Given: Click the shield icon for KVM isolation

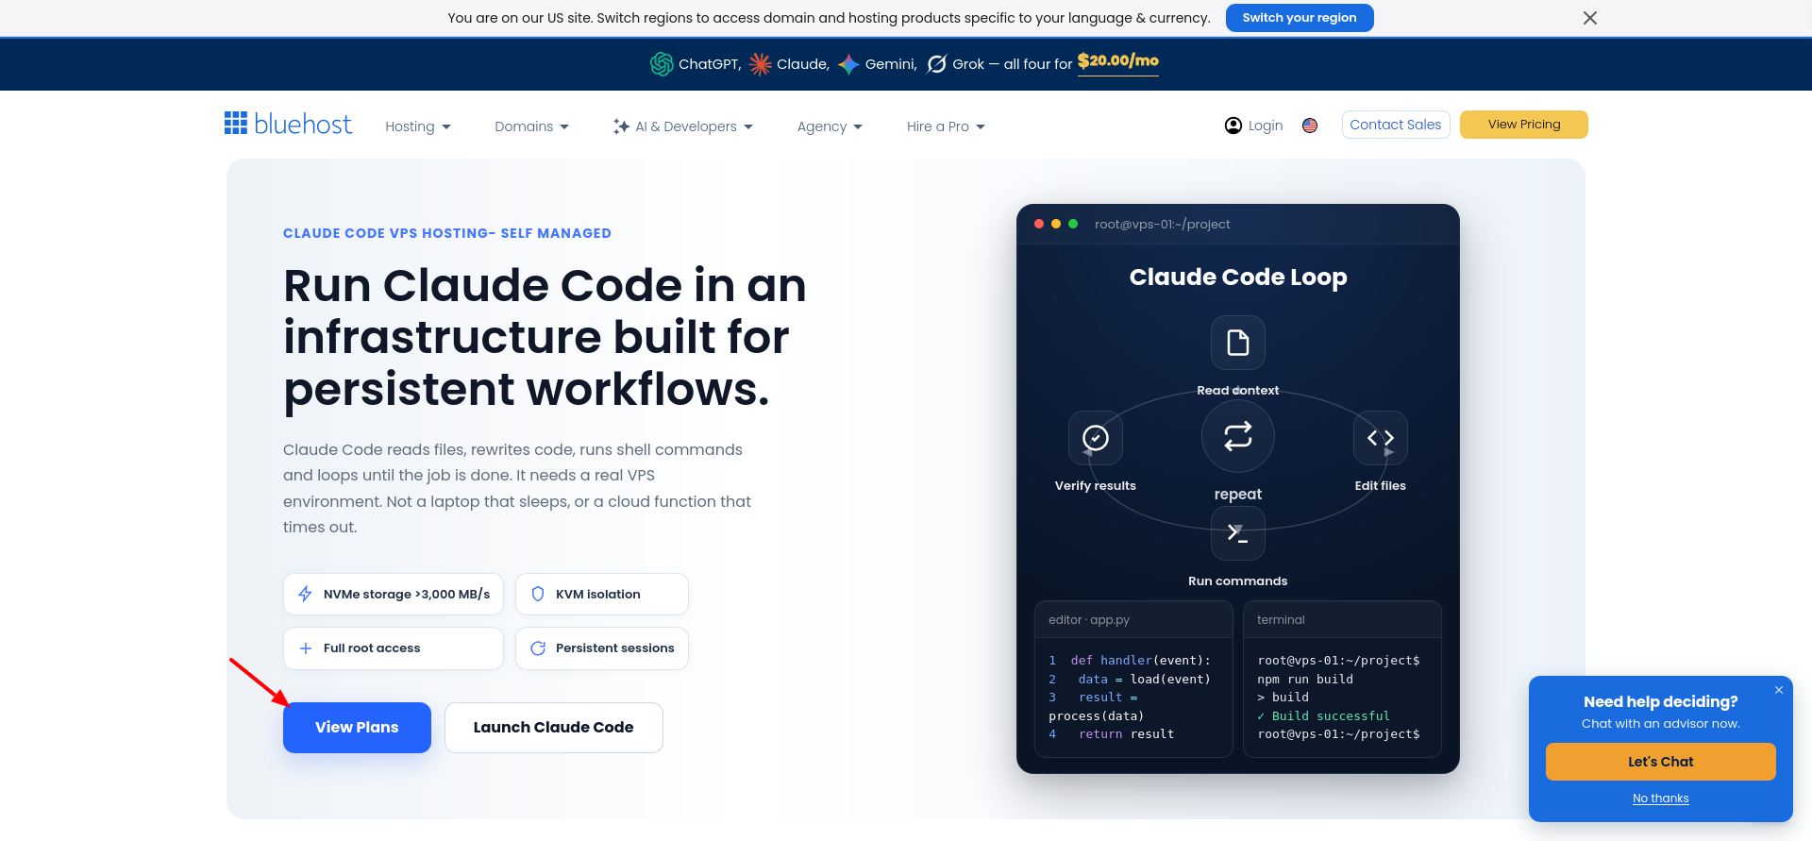Looking at the screenshot, I should [538, 594].
